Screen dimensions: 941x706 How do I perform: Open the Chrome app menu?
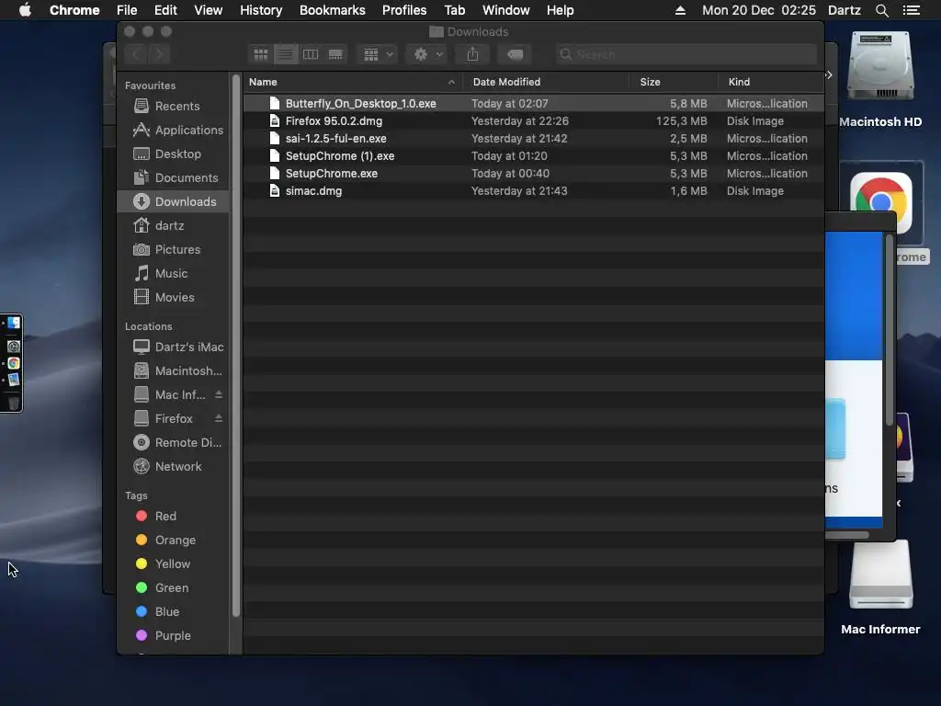pos(74,10)
